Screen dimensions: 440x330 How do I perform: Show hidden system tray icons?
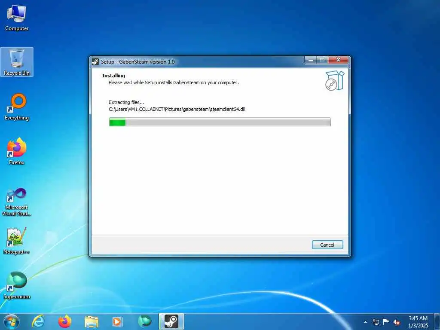pos(365,322)
